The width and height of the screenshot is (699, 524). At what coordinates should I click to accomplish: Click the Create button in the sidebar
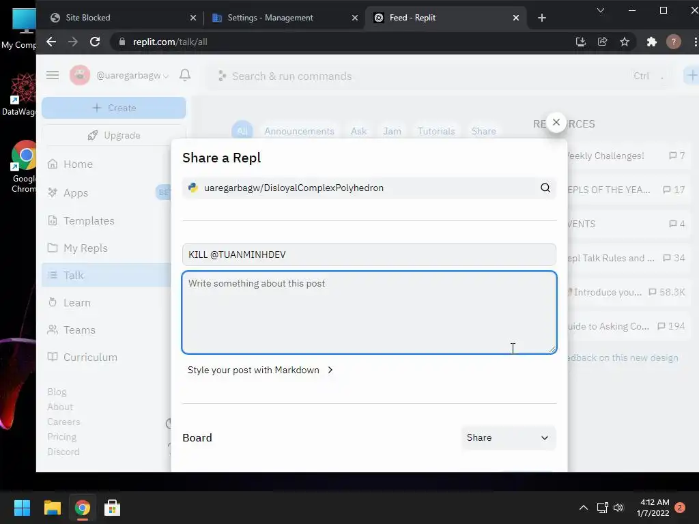point(114,108)
